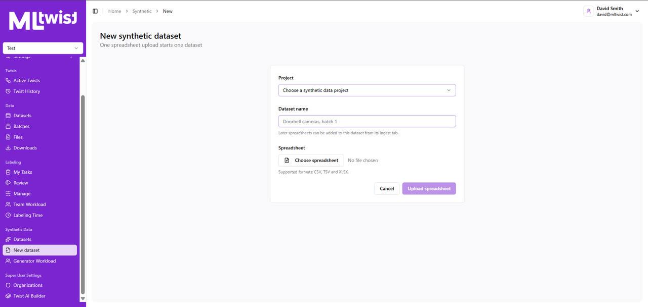Click the Downloads icon in sidebar
The image size is (648, 307).
8,148
